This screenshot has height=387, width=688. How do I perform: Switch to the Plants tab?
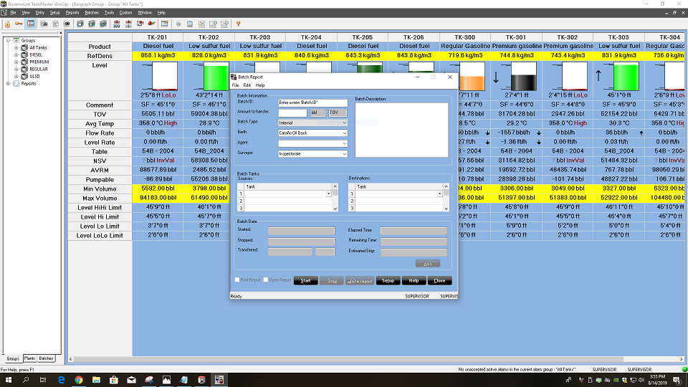point(29,358)
